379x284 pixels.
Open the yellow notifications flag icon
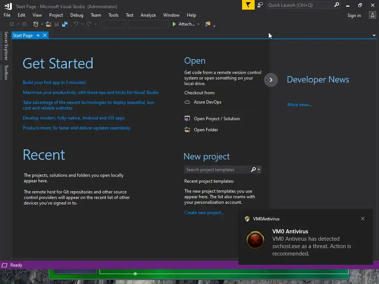point(248,5)
